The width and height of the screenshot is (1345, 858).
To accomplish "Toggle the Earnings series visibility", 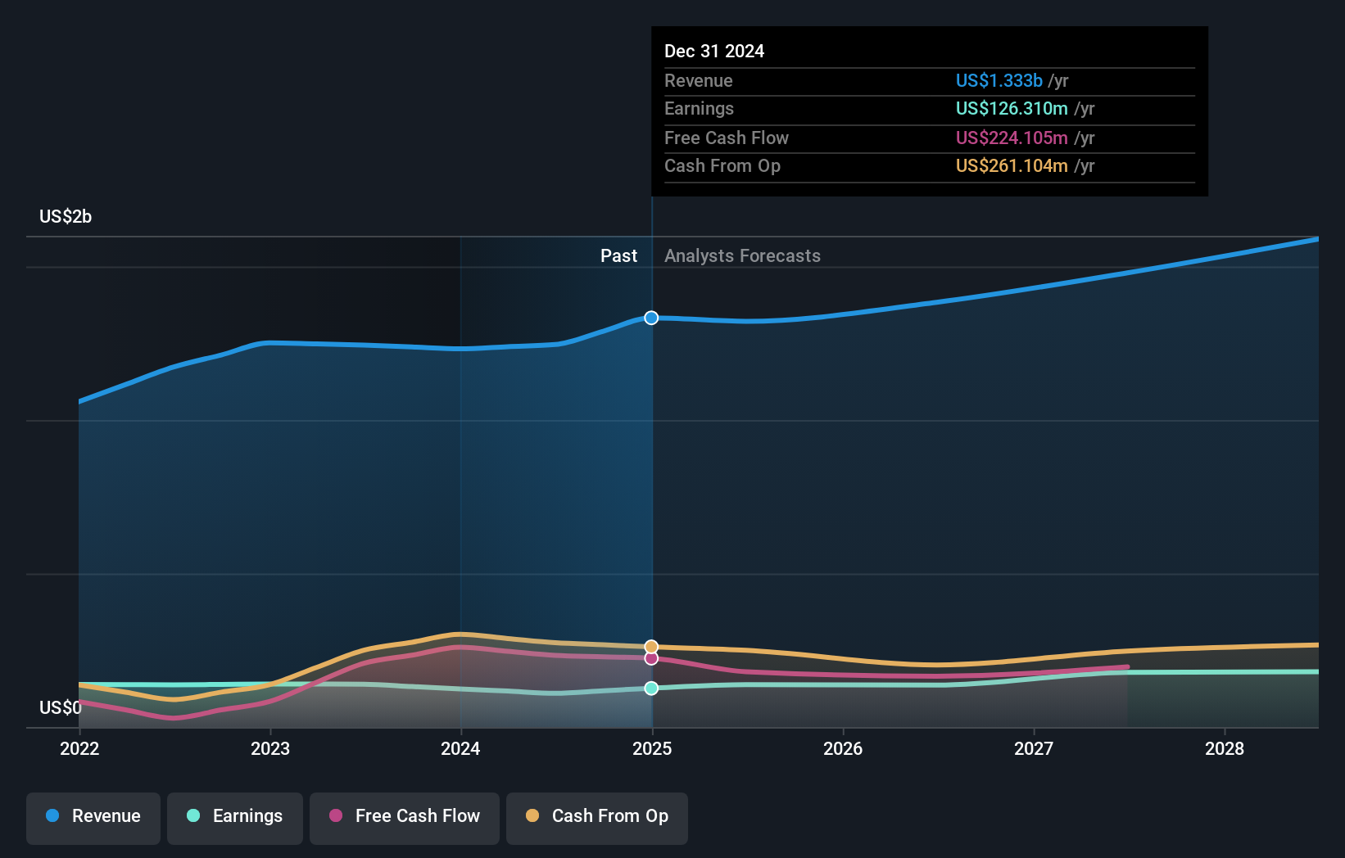I will tap(235, 816).
